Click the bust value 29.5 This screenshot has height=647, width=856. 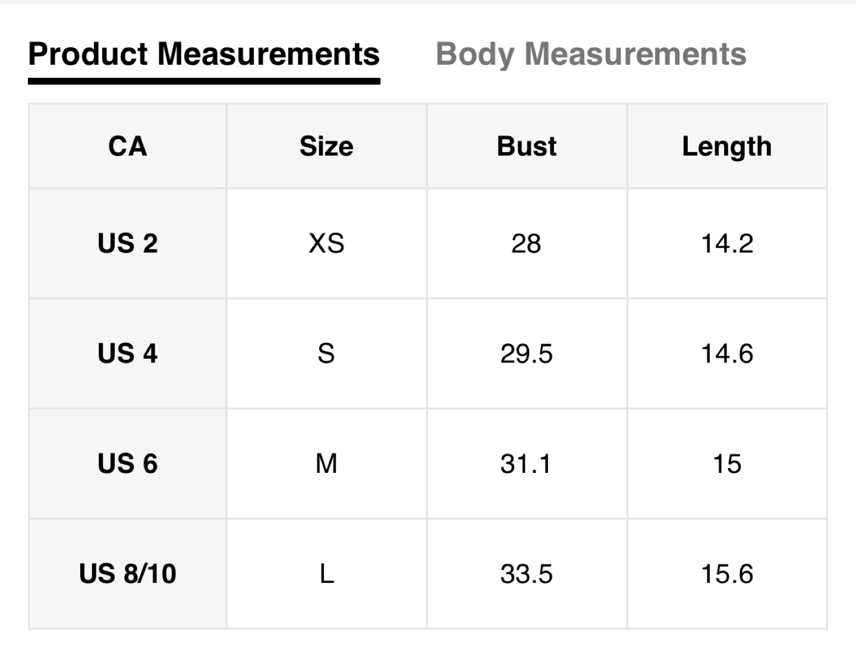pyautogui.click(x=527, y=354)
